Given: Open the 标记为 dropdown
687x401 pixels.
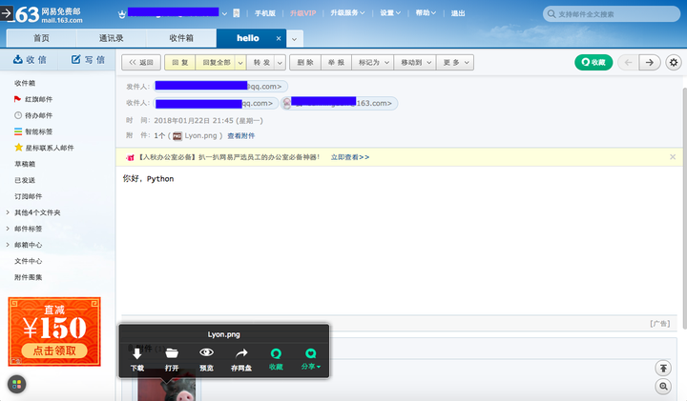Looking at the screenshot, I should (x=373, y=63).
